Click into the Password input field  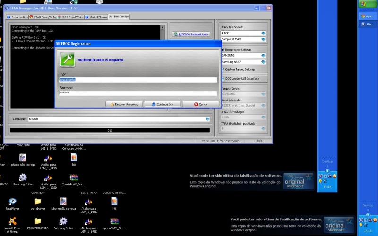(x=138, y=93)
